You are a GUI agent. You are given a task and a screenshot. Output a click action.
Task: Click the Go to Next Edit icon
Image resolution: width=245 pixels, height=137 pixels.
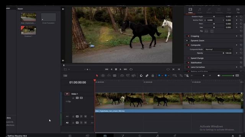(173, 69)
